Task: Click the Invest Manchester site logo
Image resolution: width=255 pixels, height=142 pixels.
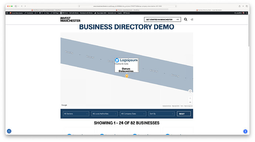Action: 70,20
